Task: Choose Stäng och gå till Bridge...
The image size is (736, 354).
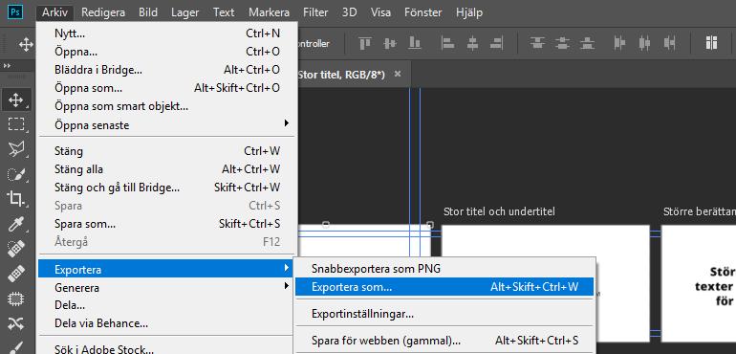Action: pyautogui.click(x=167, y=188)
